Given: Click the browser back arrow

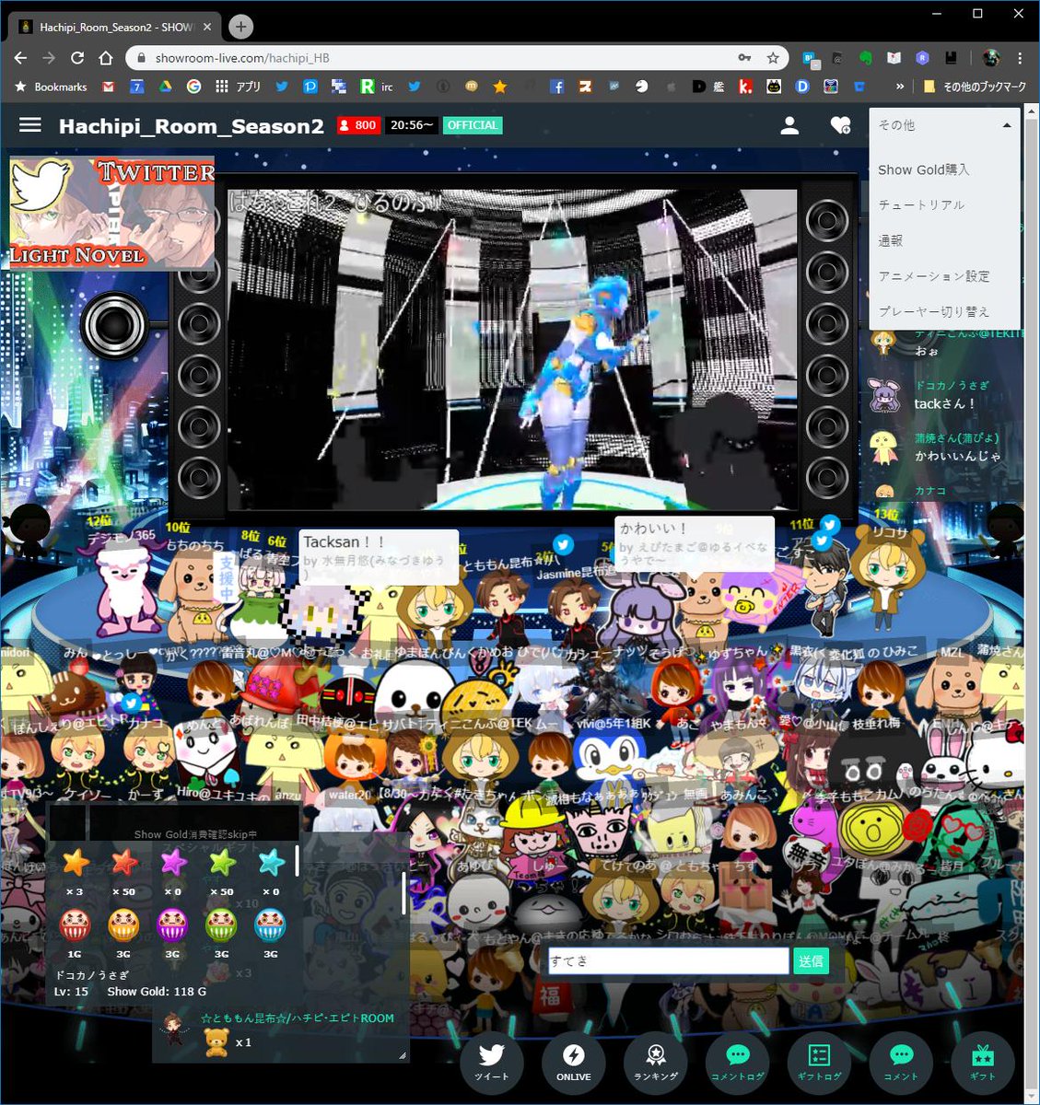Looking at the screenshot, I should [20, 58].
